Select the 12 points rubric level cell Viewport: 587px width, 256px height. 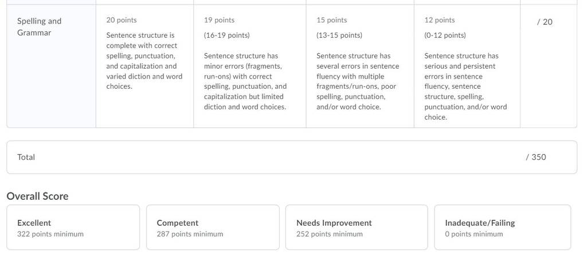pyautogui.click(x=467, y=66)
